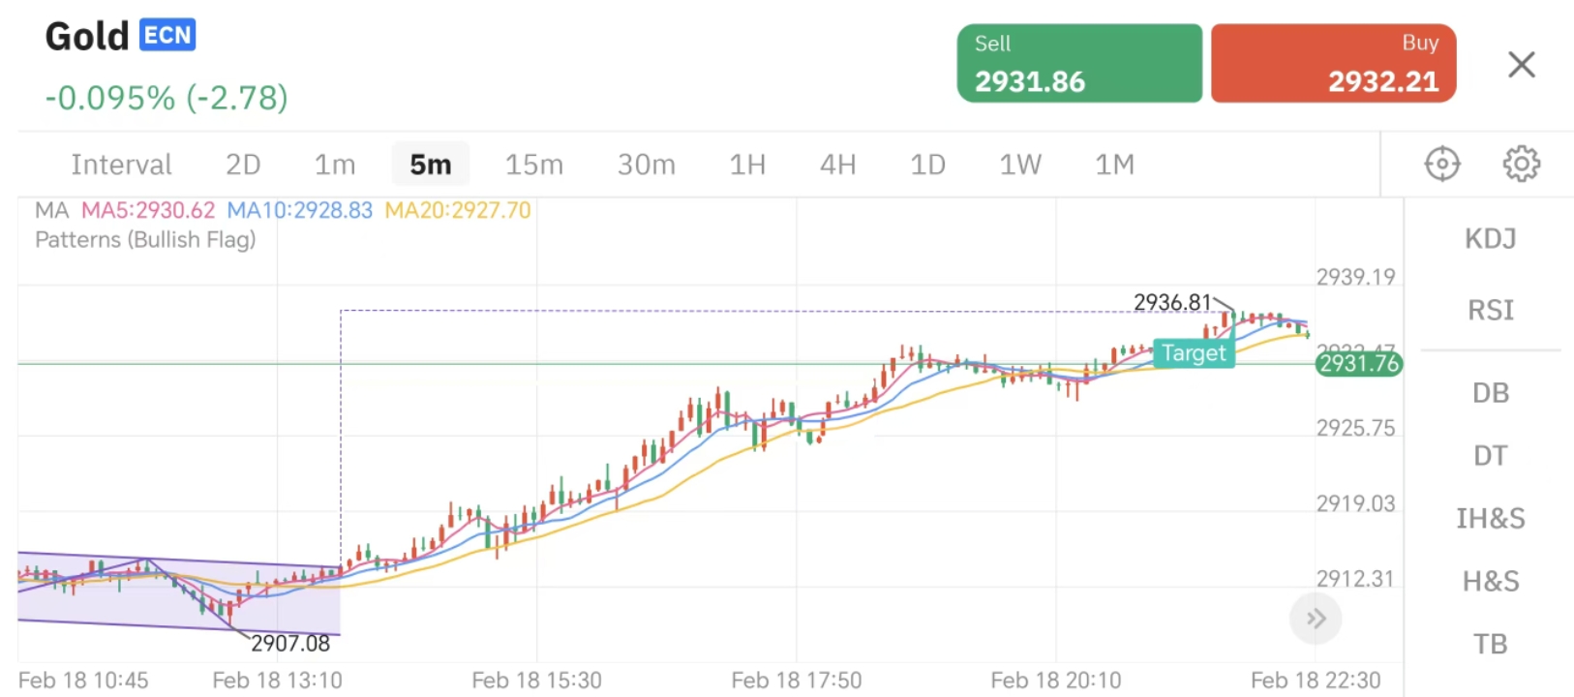Toggle the RSI indicator
1574x697 pixels.
click(x=1490, y=311)
